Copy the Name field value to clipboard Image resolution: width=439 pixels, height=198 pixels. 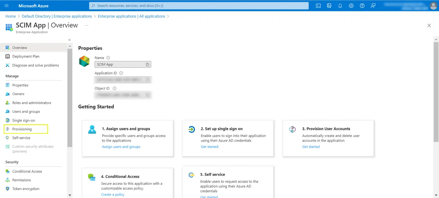pos(148,65)
